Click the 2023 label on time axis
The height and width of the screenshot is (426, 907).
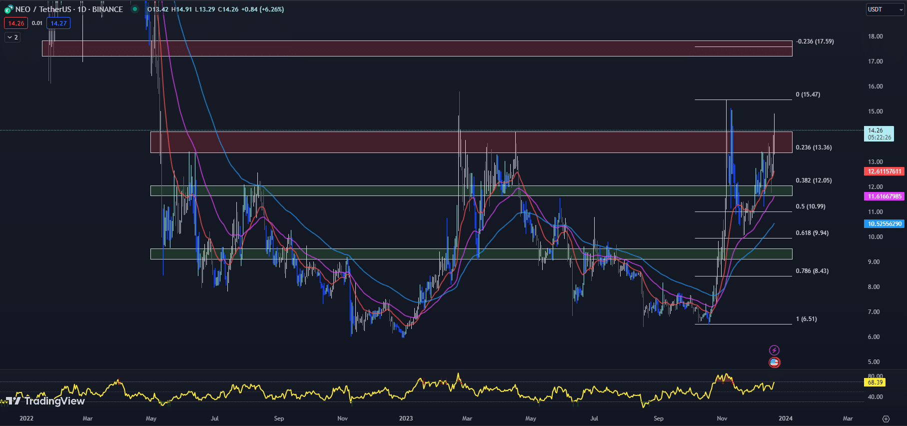[x=406, y=418]
